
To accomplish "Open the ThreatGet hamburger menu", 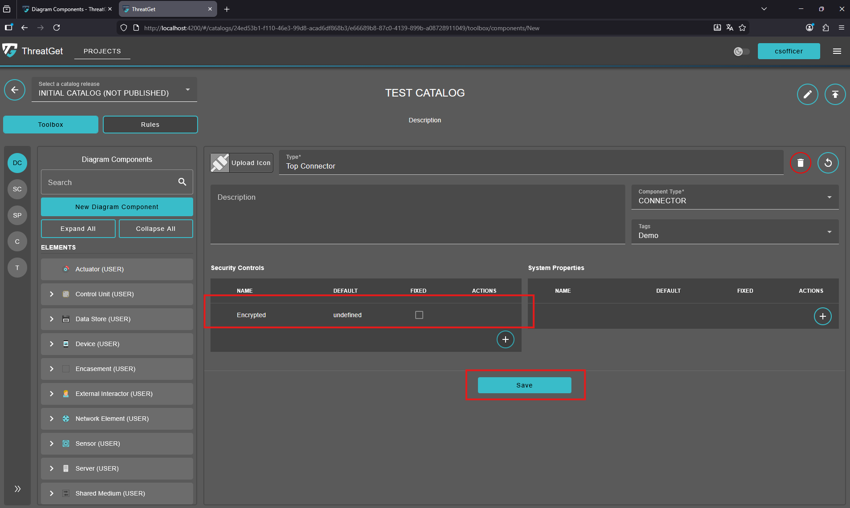I will pos(837,51).
